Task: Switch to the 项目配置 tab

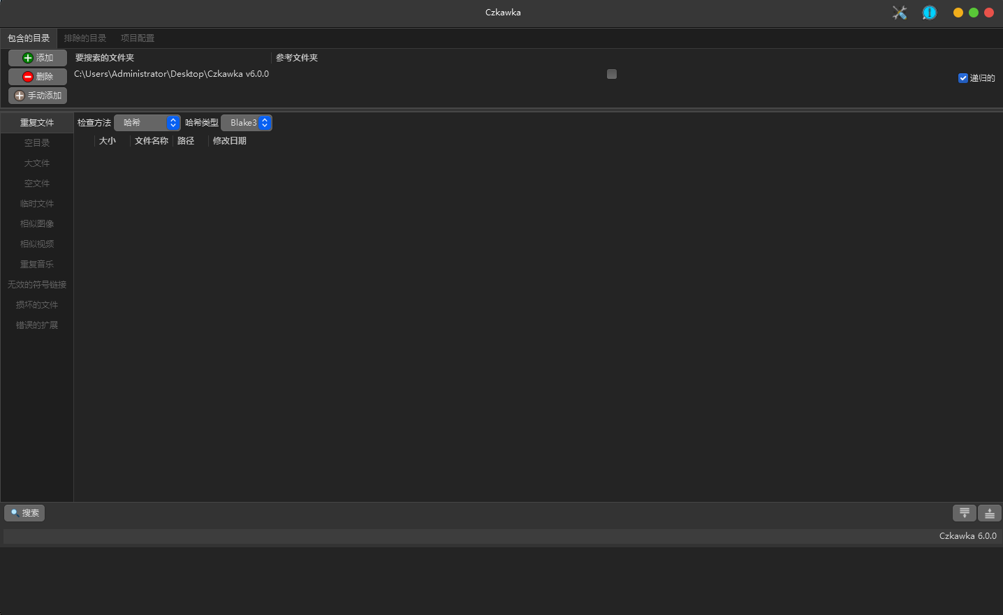Action: [138, 38]
